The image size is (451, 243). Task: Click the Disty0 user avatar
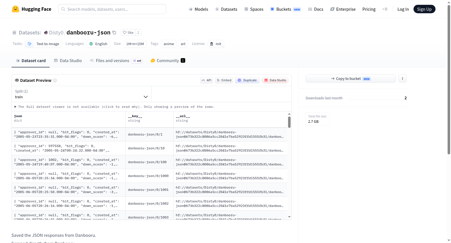(x=46, y=33)
